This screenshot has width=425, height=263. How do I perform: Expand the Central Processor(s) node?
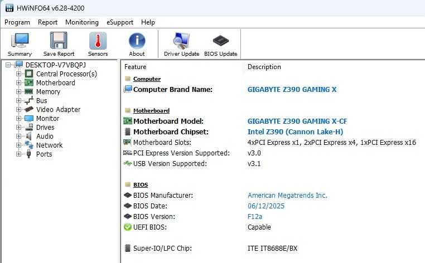point(18,74)
